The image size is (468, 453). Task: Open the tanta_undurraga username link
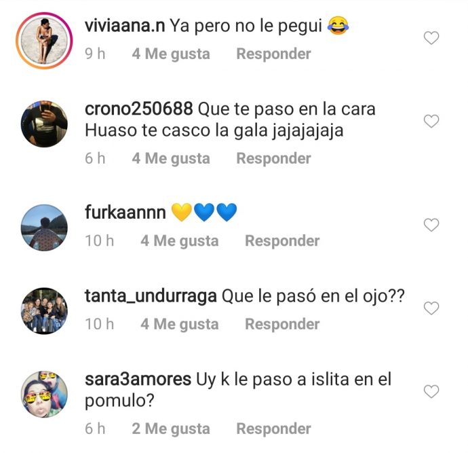151,296
